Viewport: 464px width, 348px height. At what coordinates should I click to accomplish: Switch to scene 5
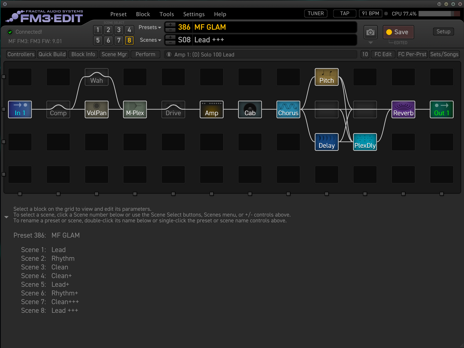(98, 40)
